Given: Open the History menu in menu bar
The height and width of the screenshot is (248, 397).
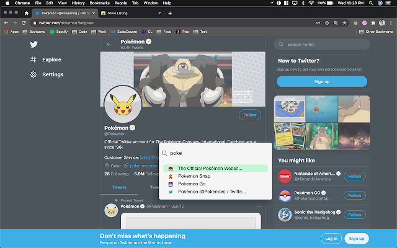Looking at the screenshot, I should (x=78, y=3).
